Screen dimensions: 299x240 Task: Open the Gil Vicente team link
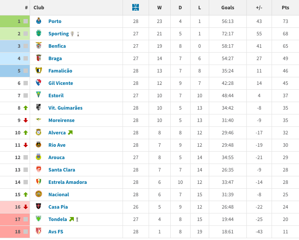[61, 83]
